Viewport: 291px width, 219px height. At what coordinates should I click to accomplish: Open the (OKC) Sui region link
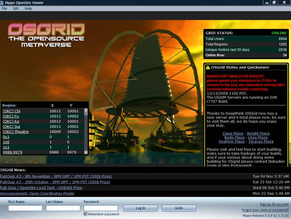(11, 127)
